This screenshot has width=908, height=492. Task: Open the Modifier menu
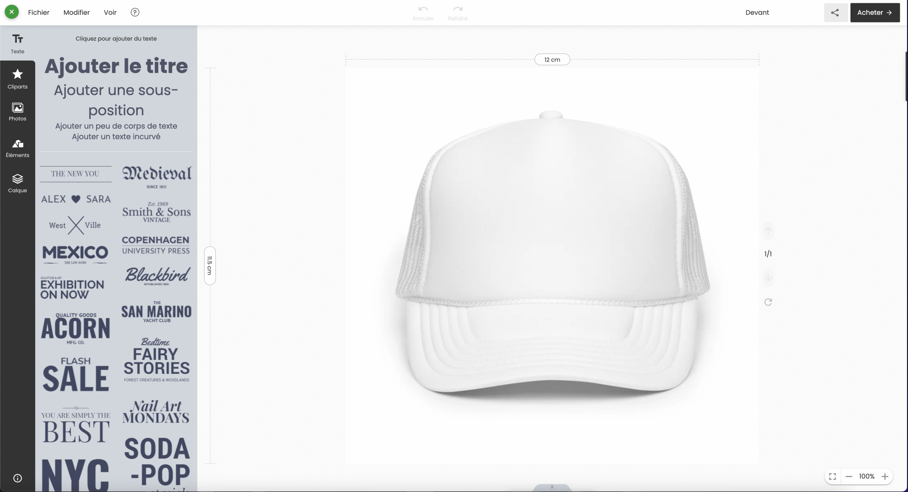pos(76,12)
